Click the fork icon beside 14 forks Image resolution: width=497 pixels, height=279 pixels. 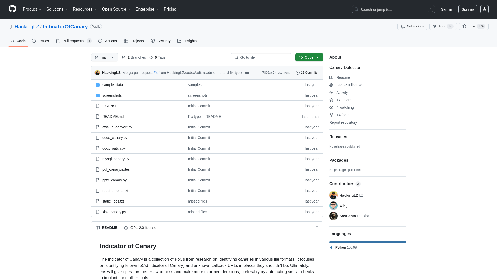[x=331, y=115]
